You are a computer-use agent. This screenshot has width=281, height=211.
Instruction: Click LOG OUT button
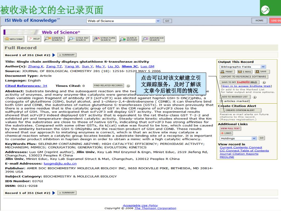(275, 20)
